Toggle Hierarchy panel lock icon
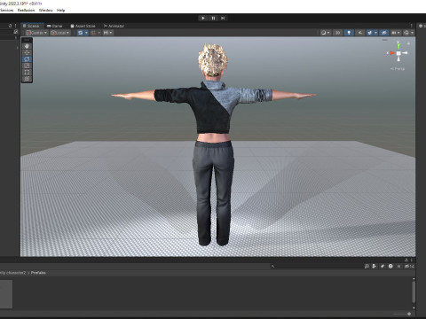426x319 pixels. (x=11, y=26)
